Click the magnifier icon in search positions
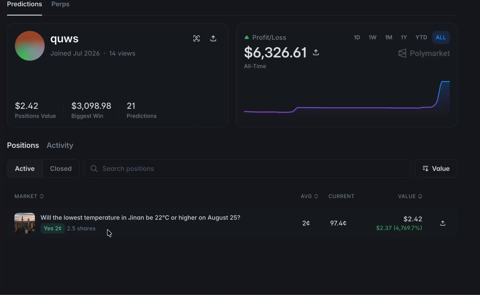Image resolution: width=480 pixels, height=295 pixels. 94,169
